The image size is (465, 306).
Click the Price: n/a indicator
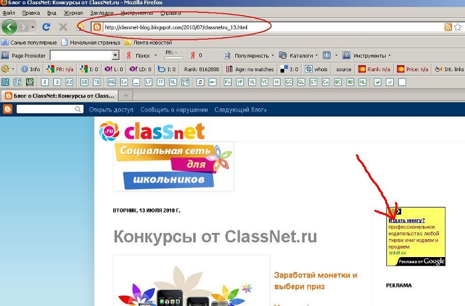click(413, 69)
